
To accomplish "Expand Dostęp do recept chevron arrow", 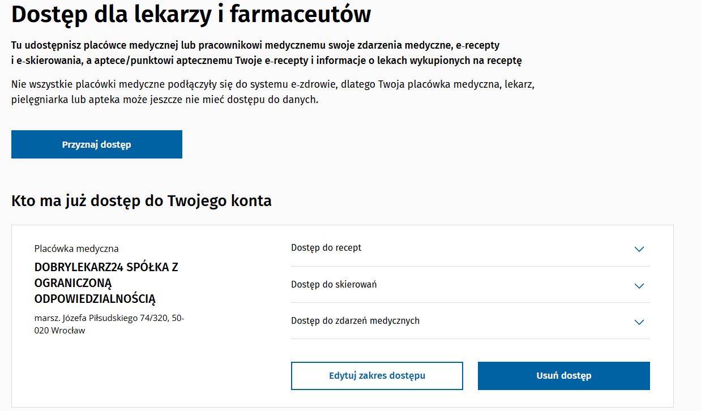I will click(639, 249).
